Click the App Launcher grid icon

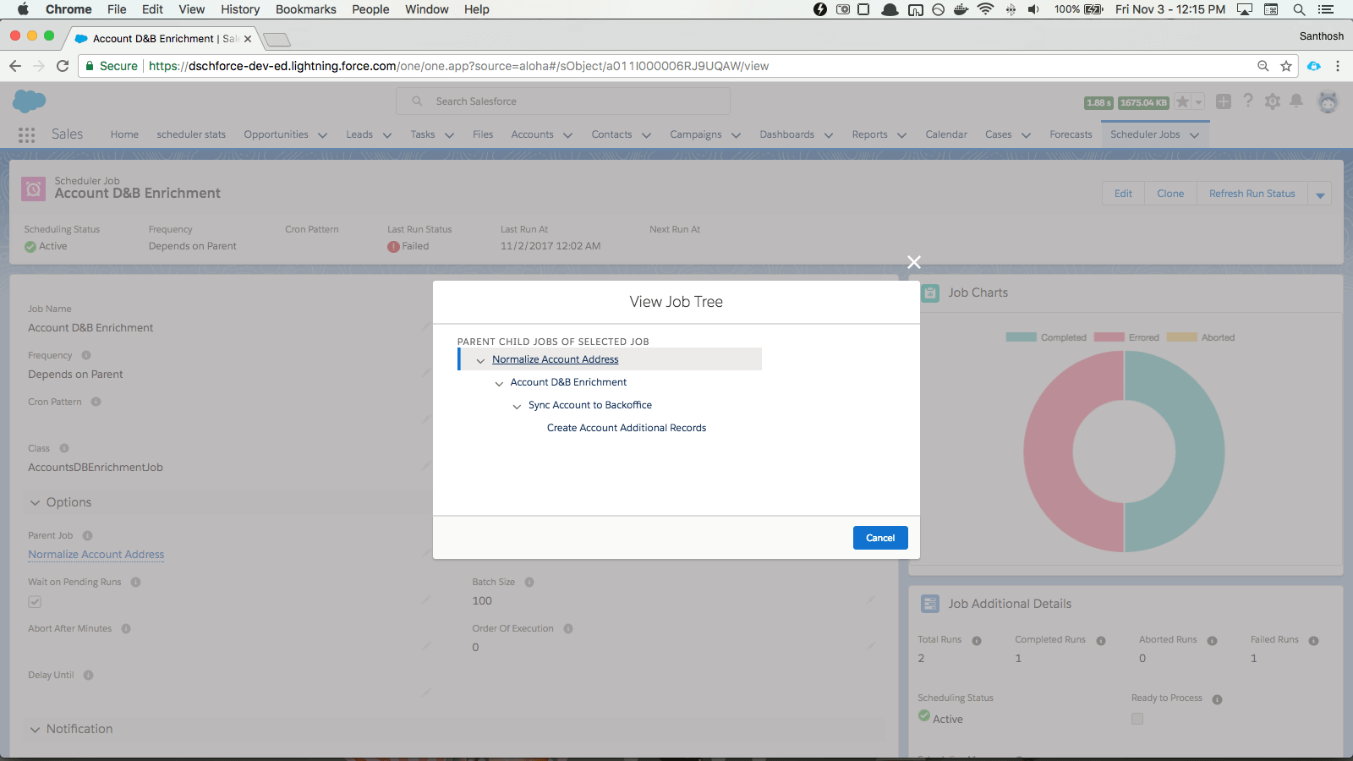click(26, 135)
